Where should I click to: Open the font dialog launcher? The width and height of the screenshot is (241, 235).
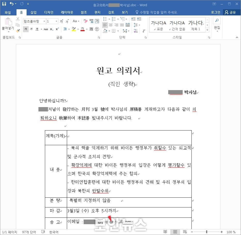99,37
